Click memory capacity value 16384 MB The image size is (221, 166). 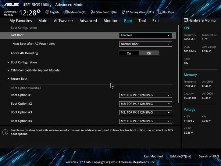point(190,98)
